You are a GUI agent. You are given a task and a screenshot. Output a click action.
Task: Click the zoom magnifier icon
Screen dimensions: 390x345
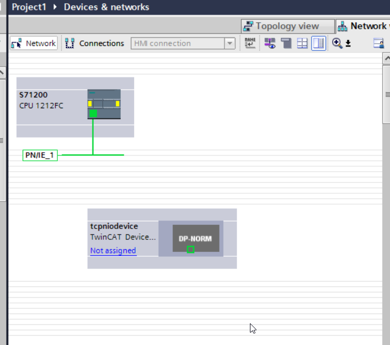tap(337, 43)
